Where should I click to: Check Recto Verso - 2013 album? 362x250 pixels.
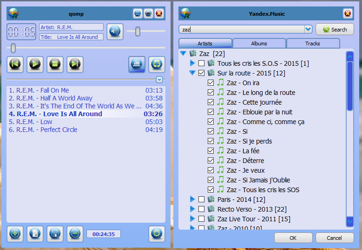tap(201, 209)
